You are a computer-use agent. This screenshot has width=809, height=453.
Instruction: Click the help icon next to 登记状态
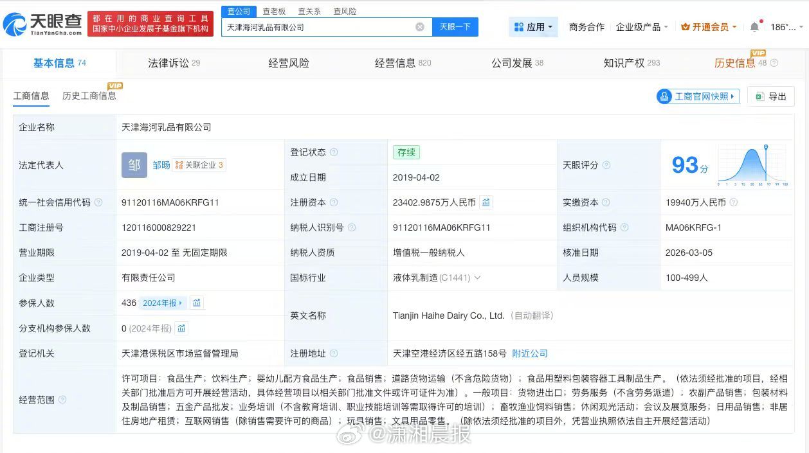click(334, 152)
